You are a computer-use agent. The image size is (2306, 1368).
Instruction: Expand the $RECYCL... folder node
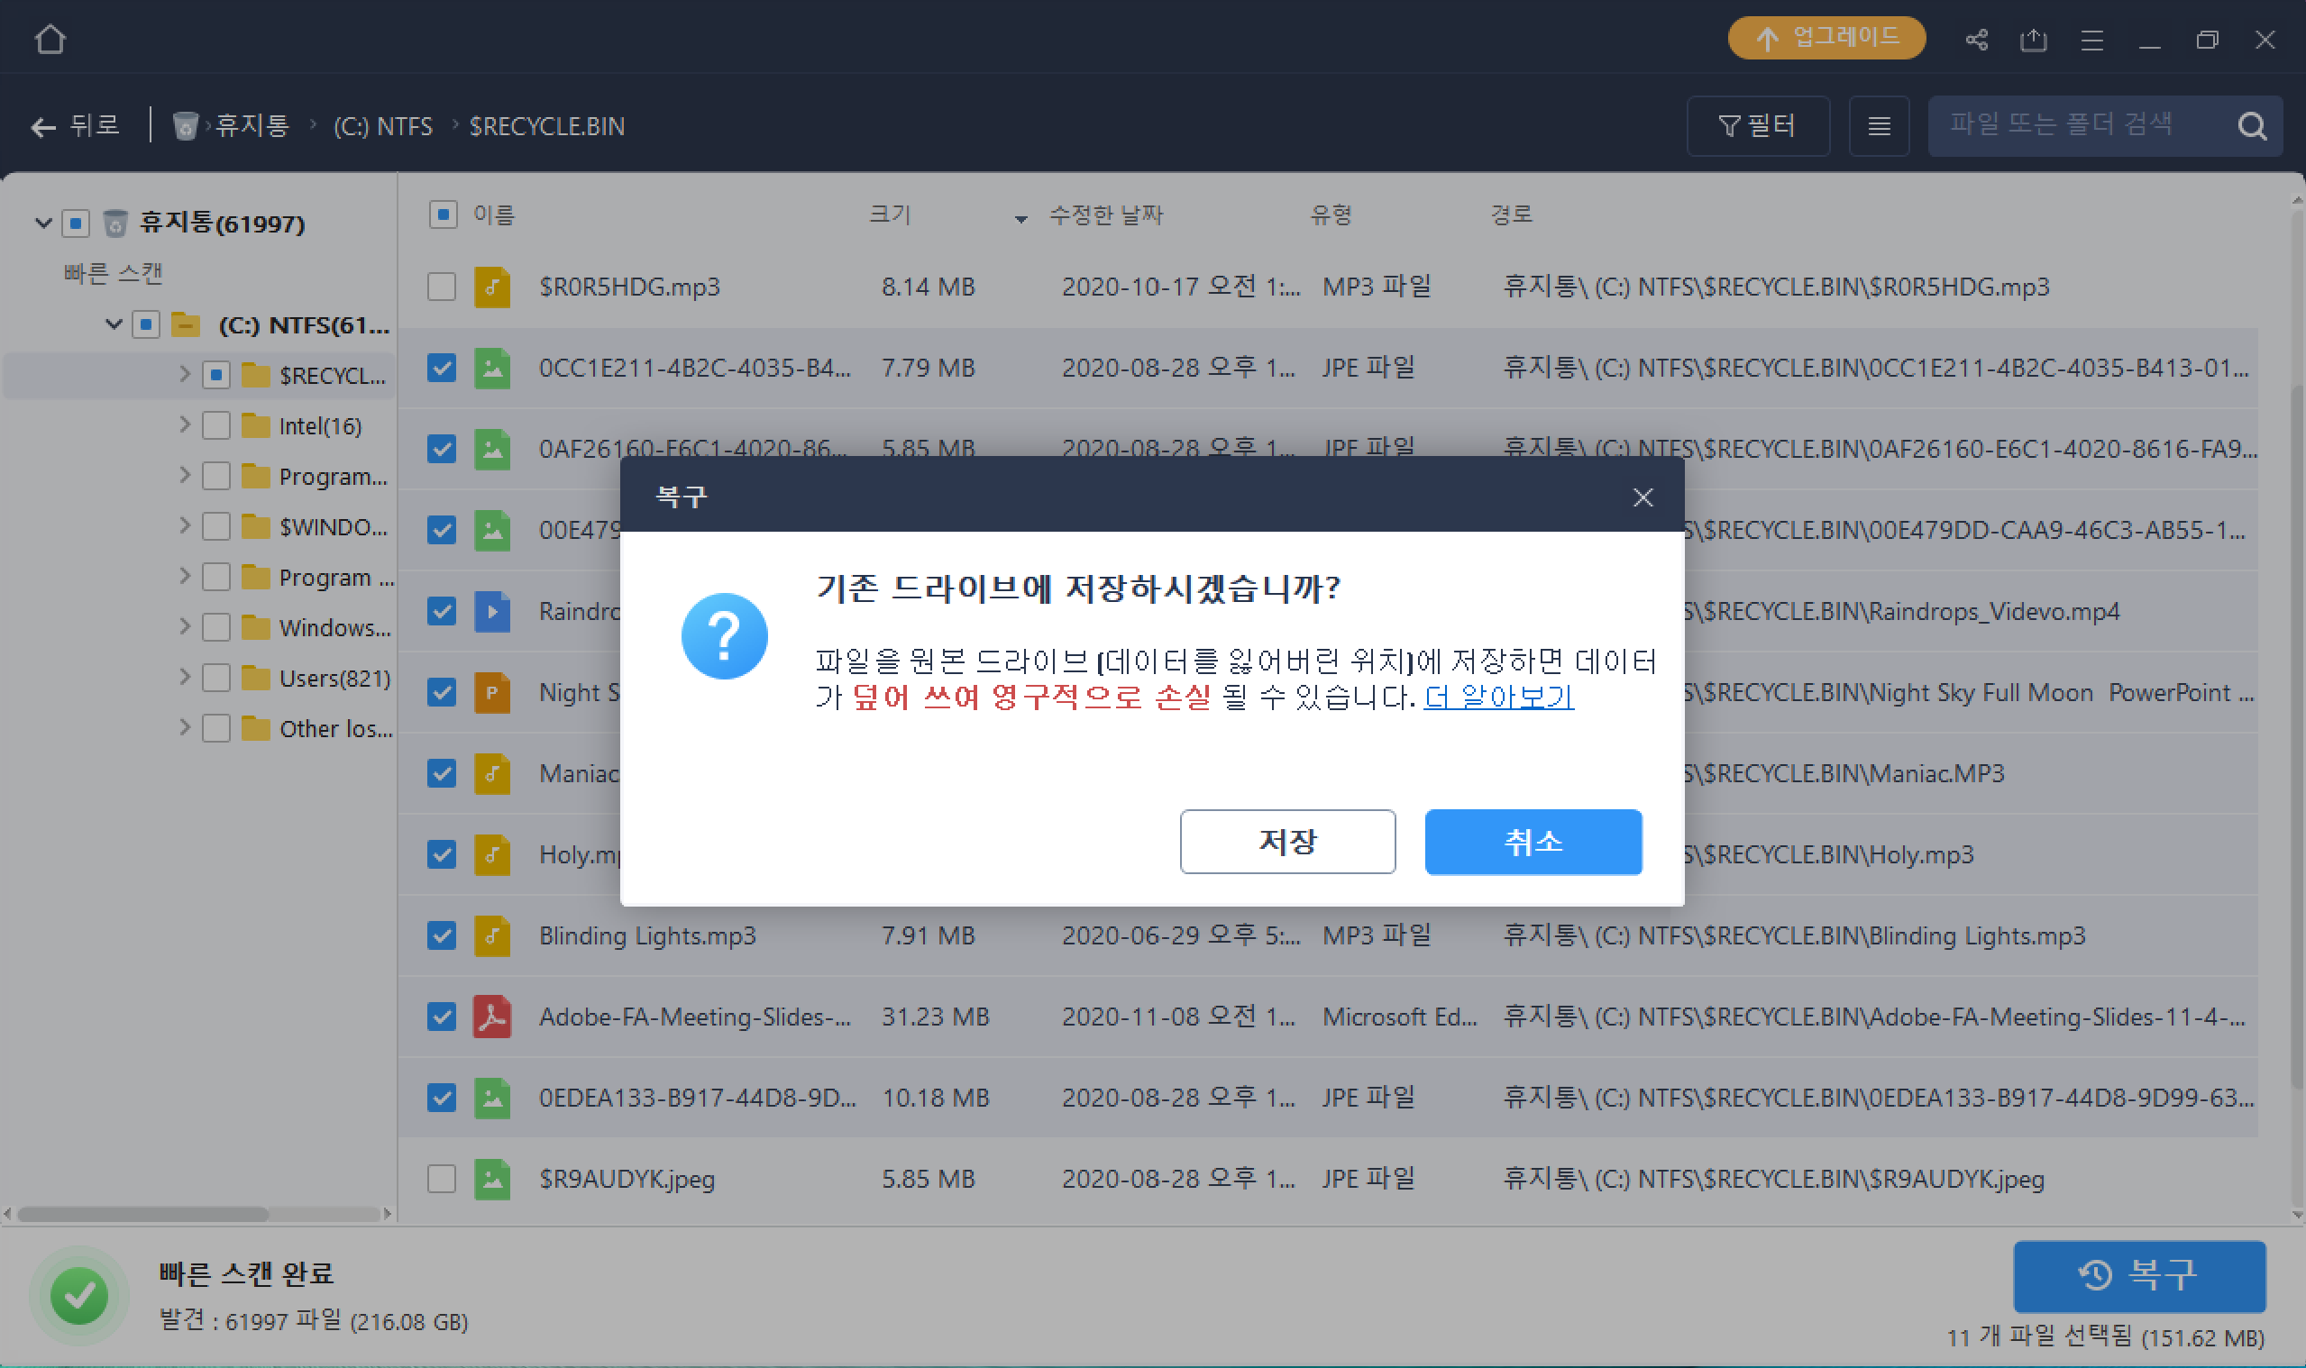point(185,374)
